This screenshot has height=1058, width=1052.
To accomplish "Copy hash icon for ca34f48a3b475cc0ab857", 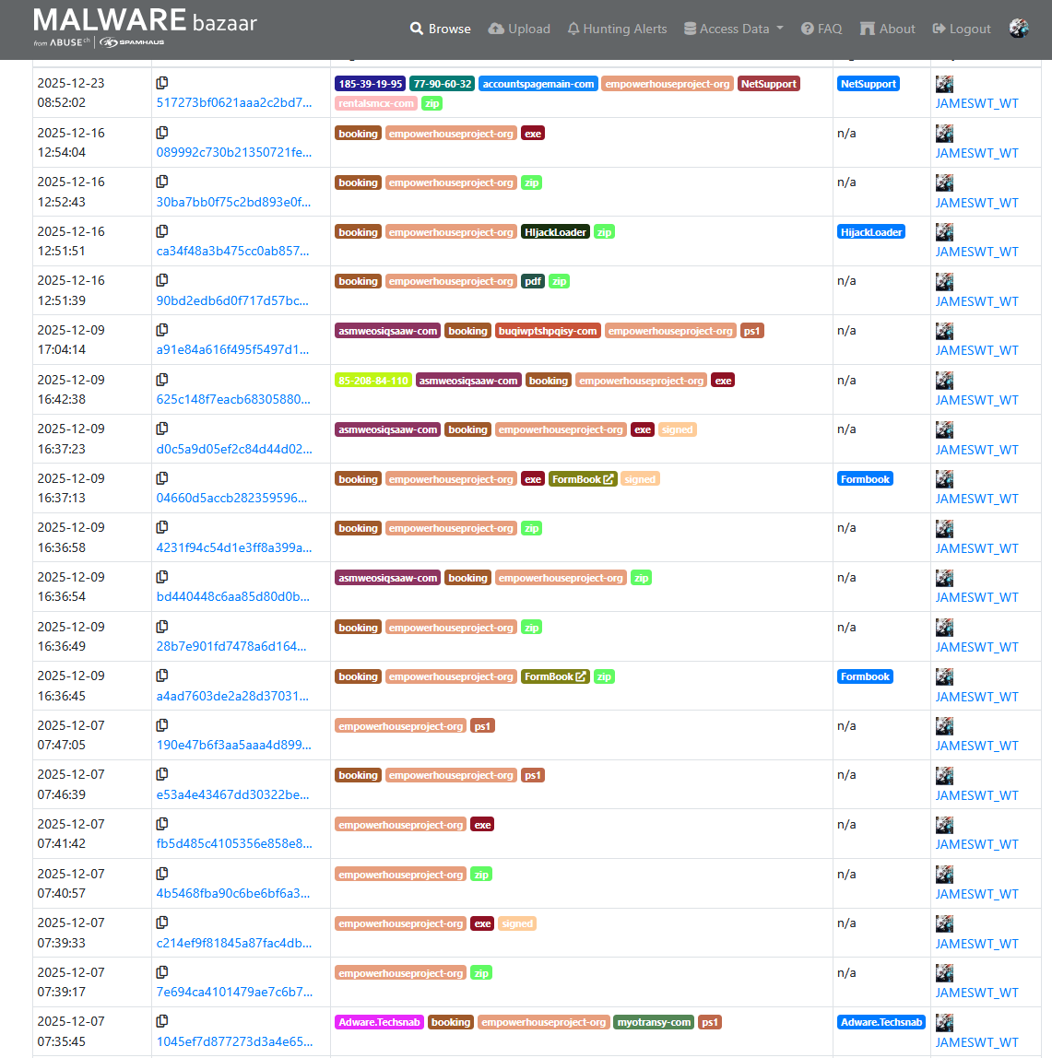I will tap(162, 230).
